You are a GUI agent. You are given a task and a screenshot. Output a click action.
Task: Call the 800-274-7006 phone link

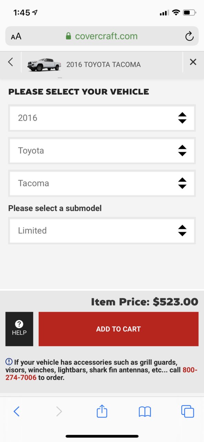(101, 374)
